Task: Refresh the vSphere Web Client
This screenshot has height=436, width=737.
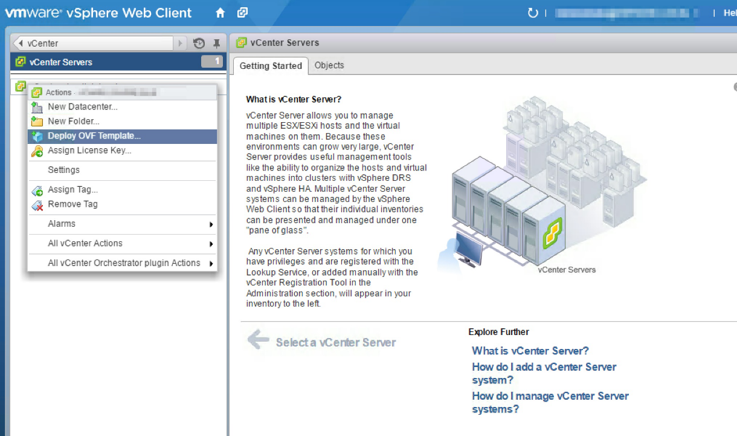Action: 533,13
